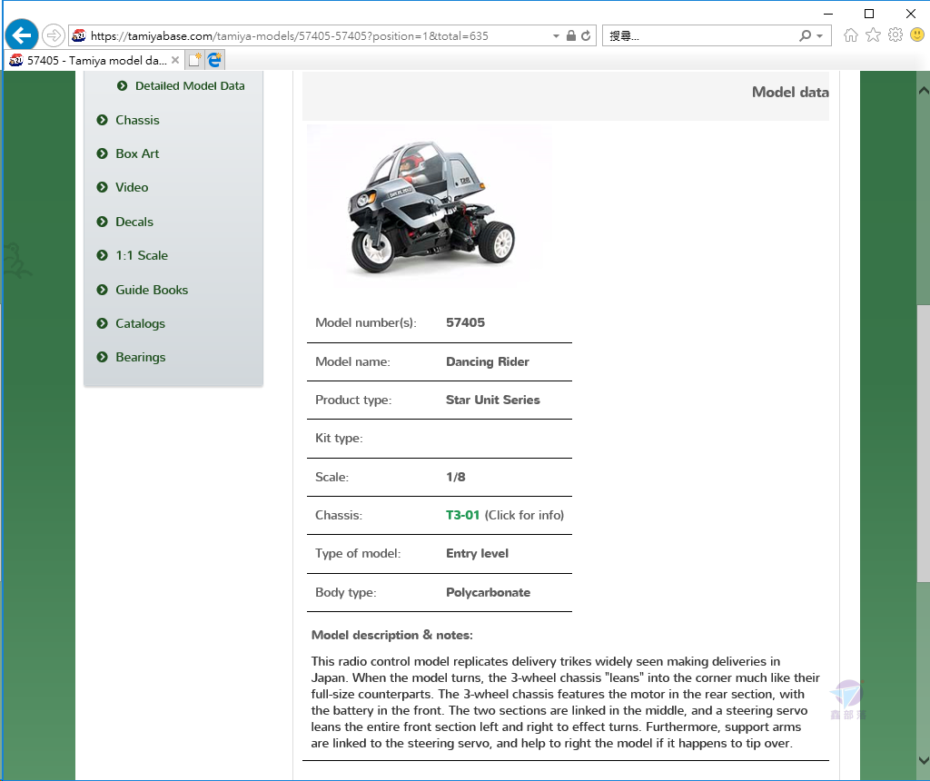Select the Polycarbonate body type value
This screenshot has height=781, width=930.
(488, 593)
